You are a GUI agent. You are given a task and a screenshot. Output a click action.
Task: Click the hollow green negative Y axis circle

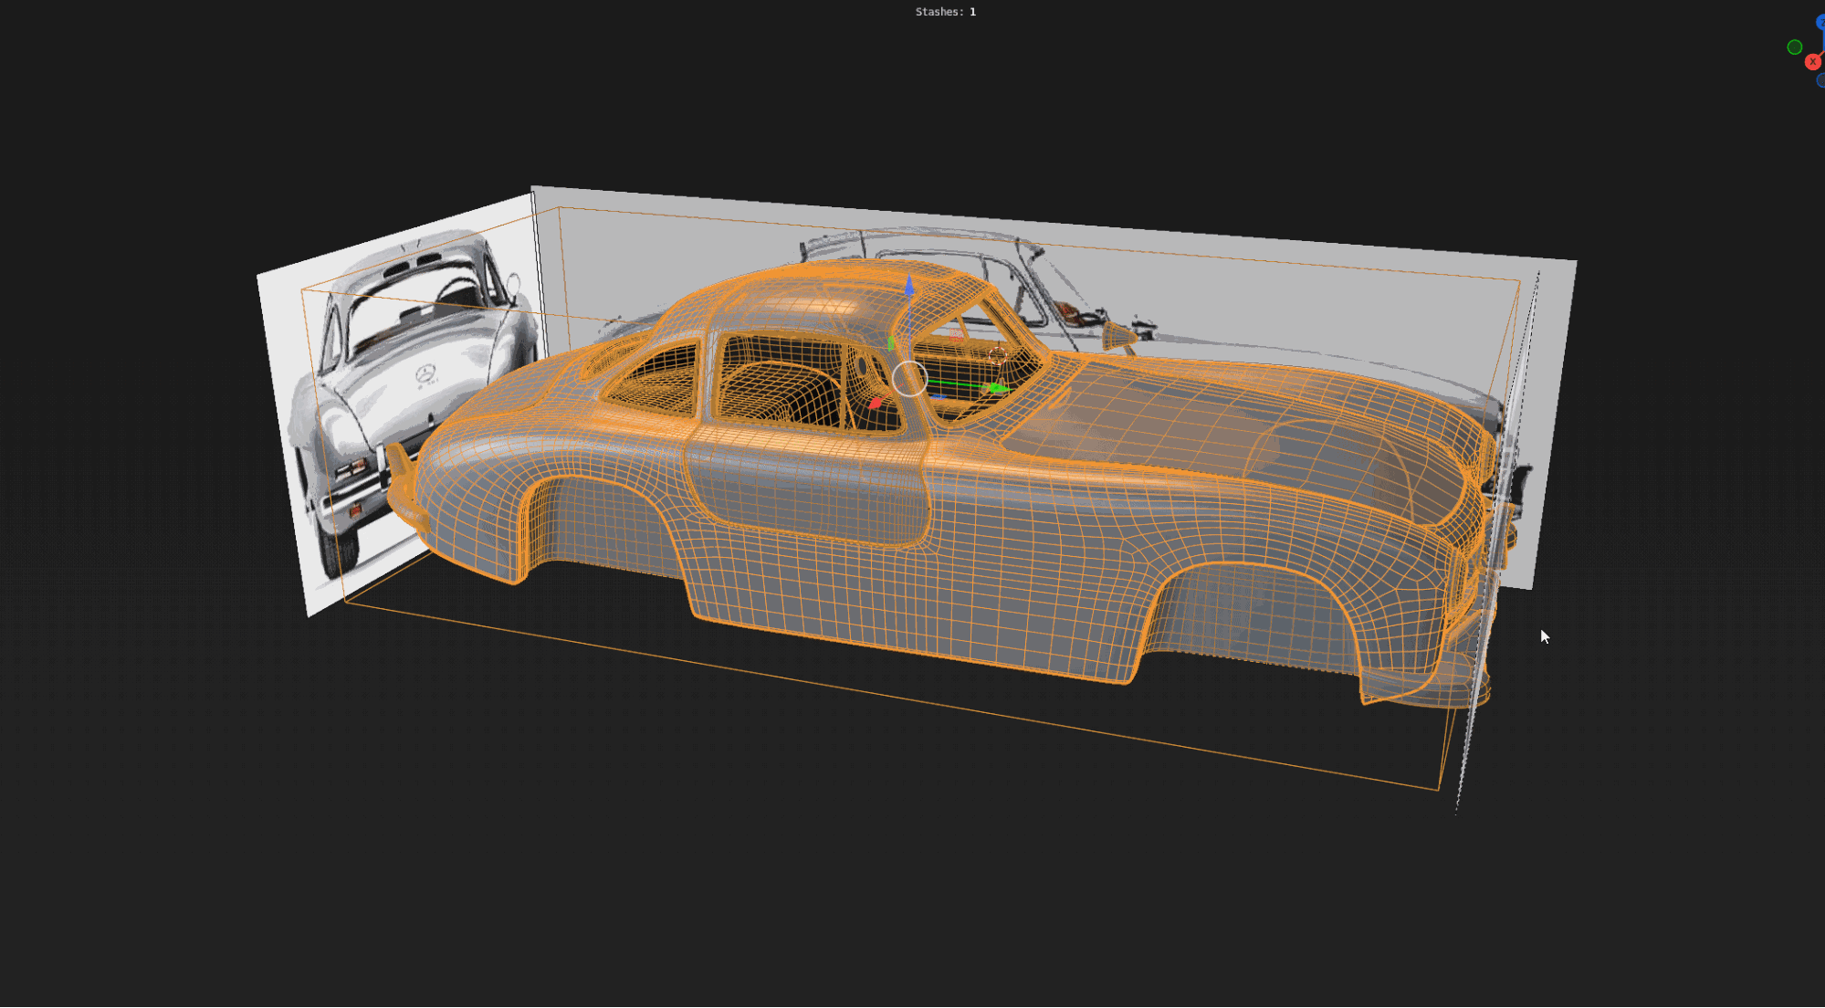(1795, 47)
